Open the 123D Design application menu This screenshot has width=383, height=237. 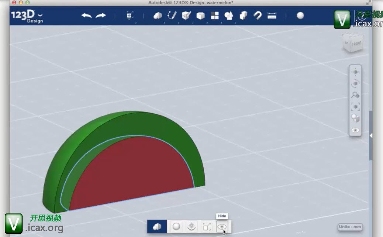tap(27, 16)
